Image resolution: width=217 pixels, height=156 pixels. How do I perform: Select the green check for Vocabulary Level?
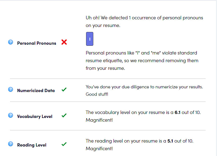[x=64, y=116]
